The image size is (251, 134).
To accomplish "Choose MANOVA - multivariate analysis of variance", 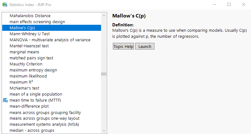I will tap(50, 40).
